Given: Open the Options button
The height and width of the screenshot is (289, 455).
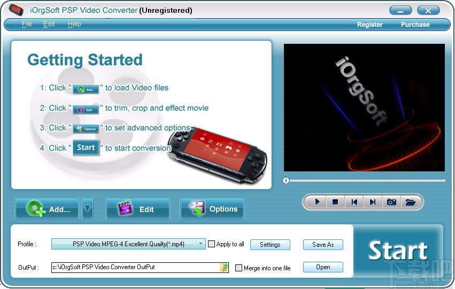Looking at the screenshot, I should (212, 208).
